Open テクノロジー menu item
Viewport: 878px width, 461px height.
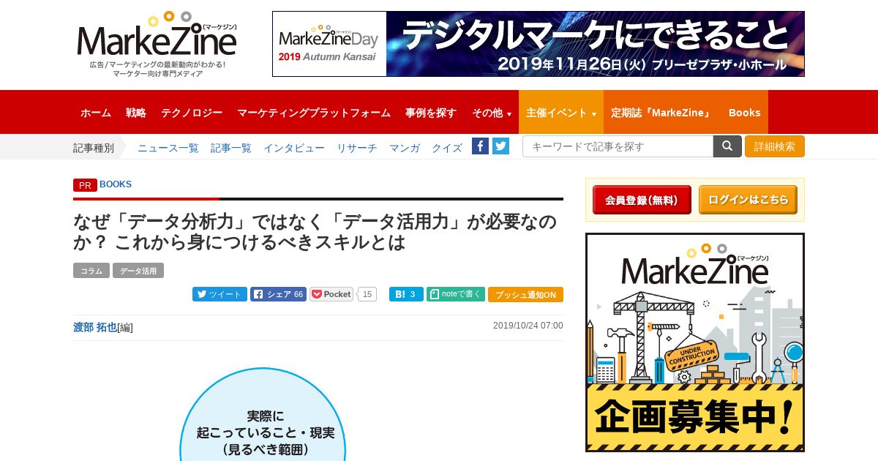[192, 113]
